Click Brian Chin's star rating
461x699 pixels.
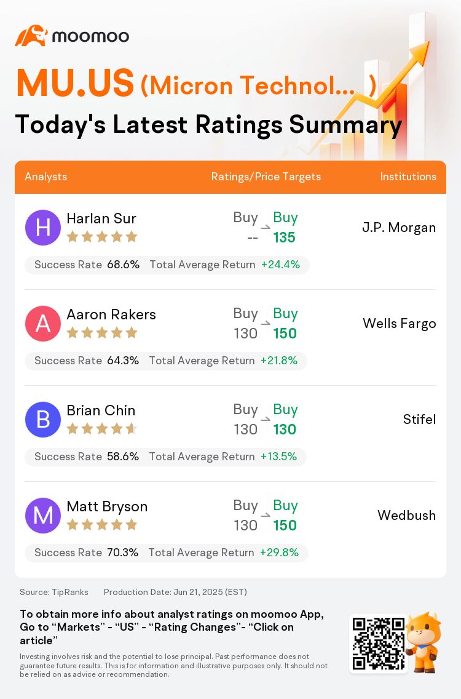(101, 429)
